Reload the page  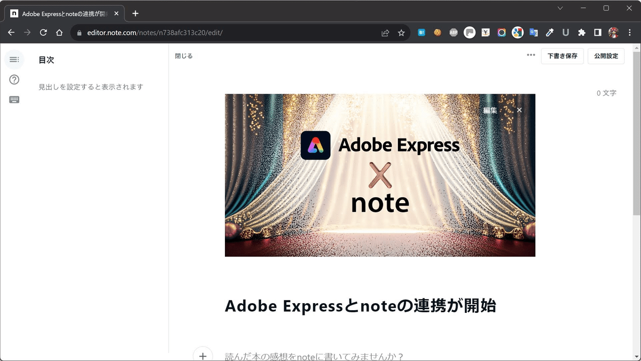click(x=44, y=33)
